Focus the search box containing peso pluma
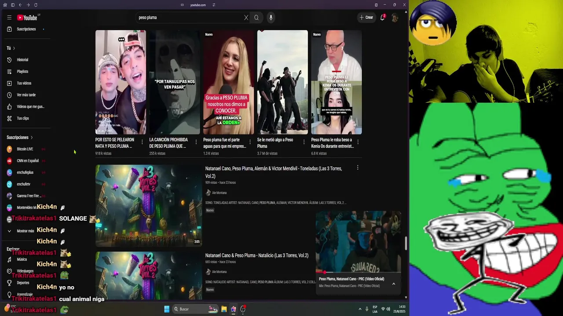 point(190,18)
